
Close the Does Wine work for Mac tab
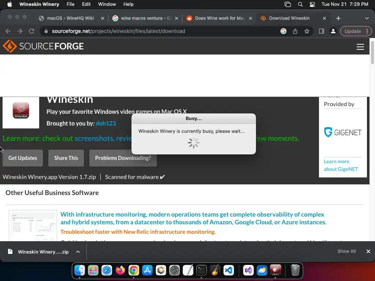pos(250,18)
